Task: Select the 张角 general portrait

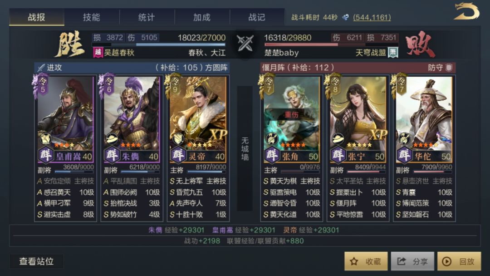Action: coord(292,119)
